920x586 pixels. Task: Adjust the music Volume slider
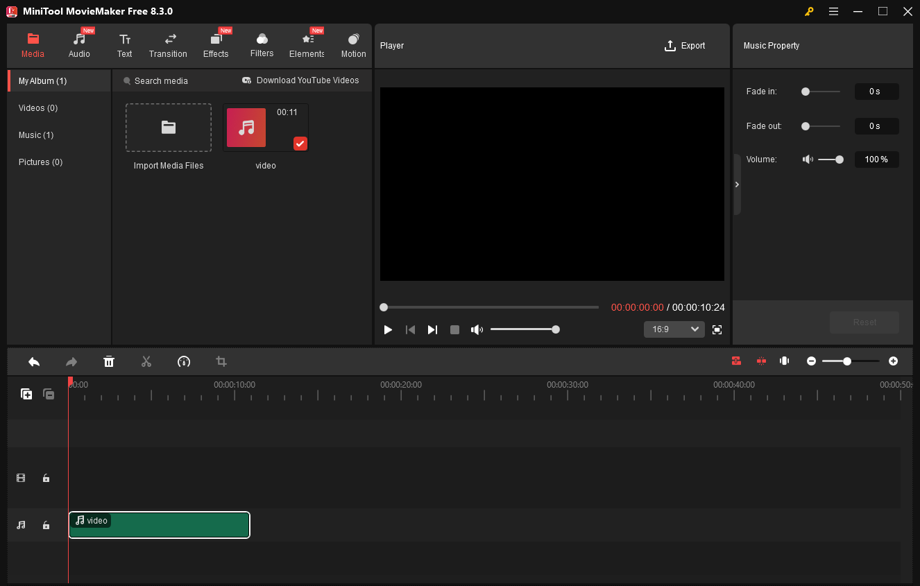[x=830, y=160]
